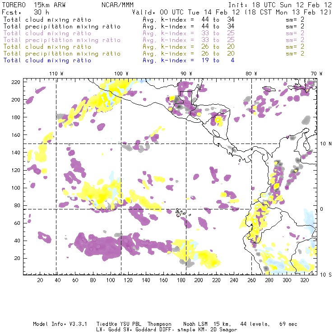The width and height of the screenshot is (334, 334).
Task: Select the olive "Total precipitation mixing ratio" legend label
Action: (62, 53)
